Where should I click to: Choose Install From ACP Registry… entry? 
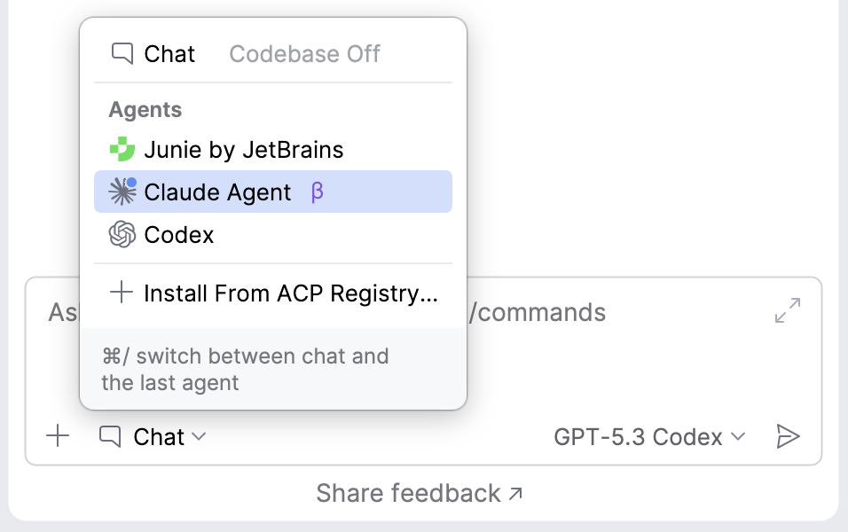click(290, 293)
